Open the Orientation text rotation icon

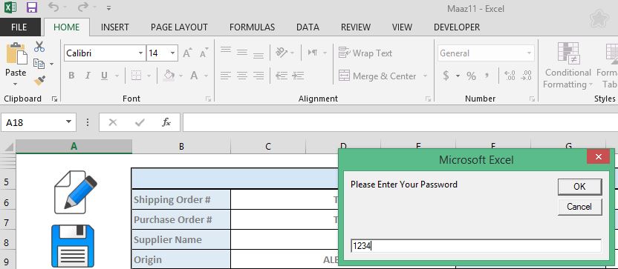click(282, 53)
